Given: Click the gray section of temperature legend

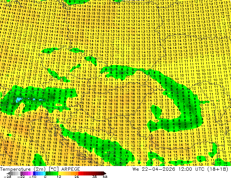Looking at the screenshot, I should coord(14,174).
